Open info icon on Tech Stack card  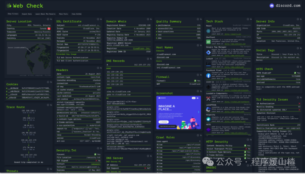point(248,19)
